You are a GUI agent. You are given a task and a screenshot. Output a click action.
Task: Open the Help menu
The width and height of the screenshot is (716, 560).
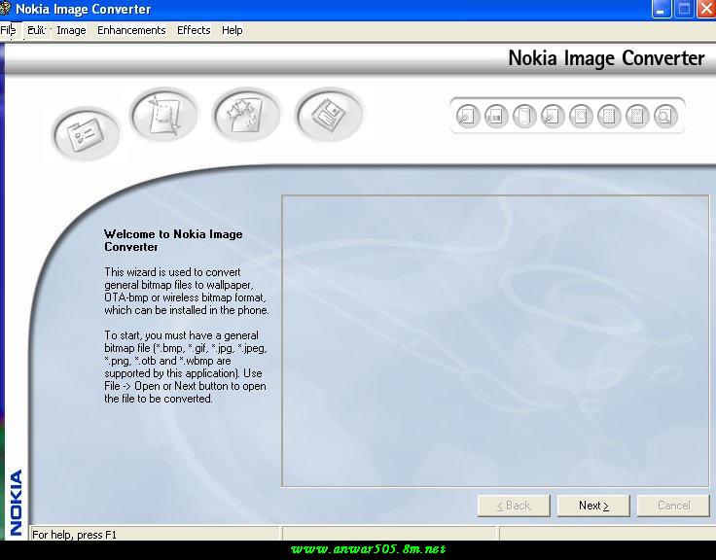[x=232, y=30]
